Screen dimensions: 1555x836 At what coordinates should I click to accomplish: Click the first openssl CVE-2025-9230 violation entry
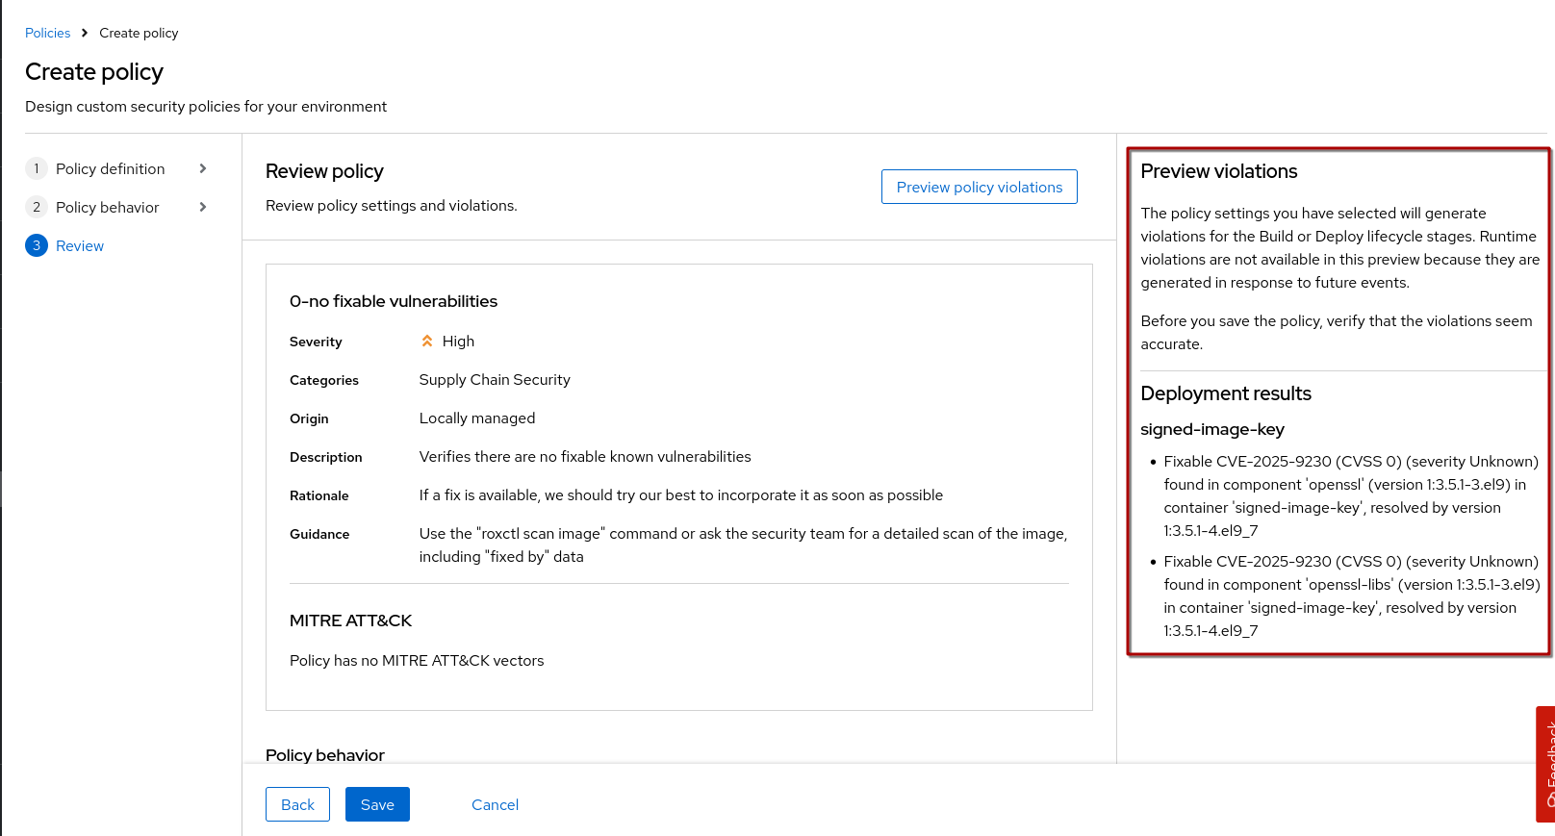coord(1350,496)
